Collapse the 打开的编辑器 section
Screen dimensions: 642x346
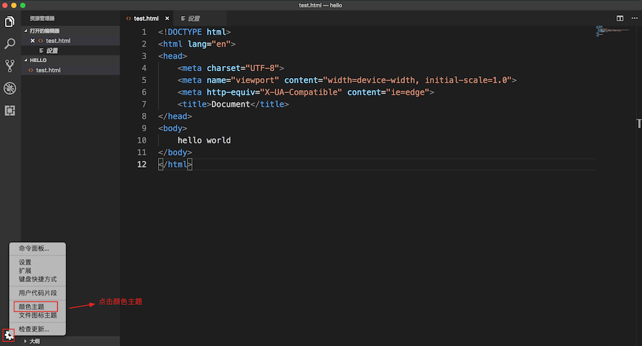click(x=26, y=31)
